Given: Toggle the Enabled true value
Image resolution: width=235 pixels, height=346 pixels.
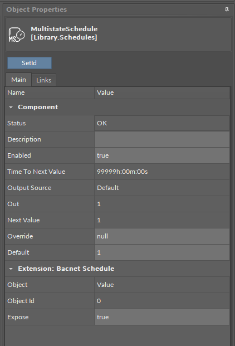Looking at the screenshot, I should [162, 155].
